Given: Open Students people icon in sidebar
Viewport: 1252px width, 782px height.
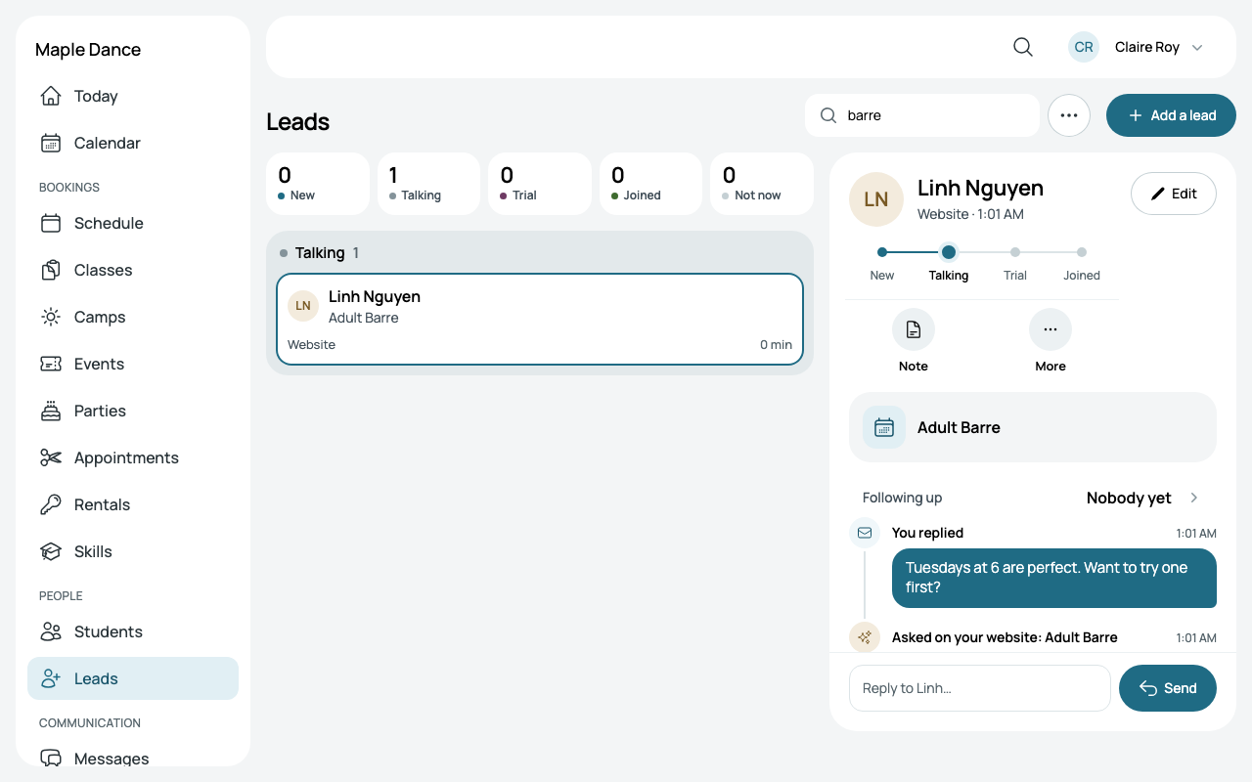Looking at the screenshot, I should [51, 631].
